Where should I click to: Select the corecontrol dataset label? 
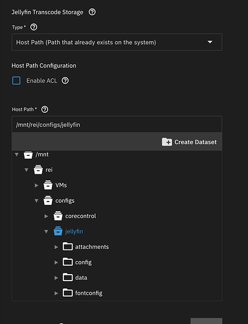80,216
